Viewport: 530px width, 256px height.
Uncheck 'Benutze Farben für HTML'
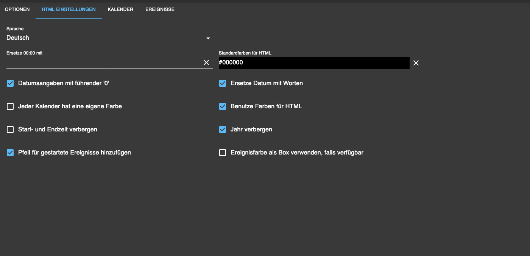[223, 106]
